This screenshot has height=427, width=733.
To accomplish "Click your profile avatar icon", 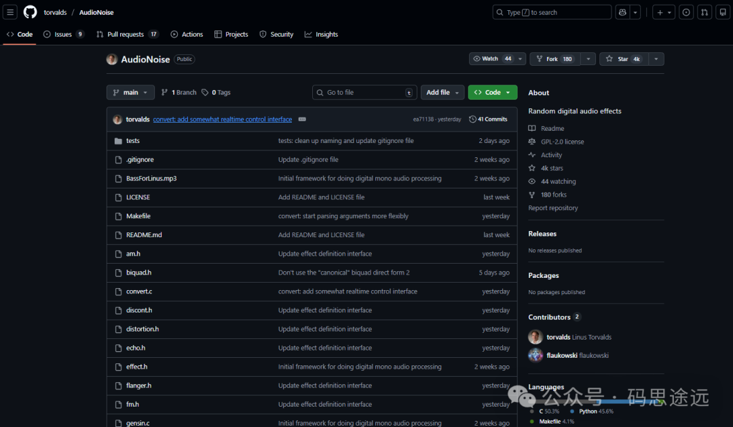I will pos(111,59).
